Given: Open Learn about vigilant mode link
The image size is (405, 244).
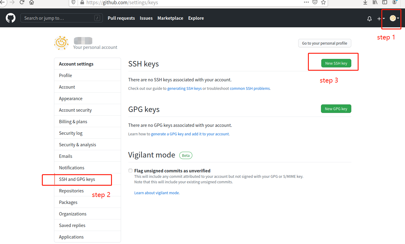Looking at the screenshot, I should click(157, 193).
